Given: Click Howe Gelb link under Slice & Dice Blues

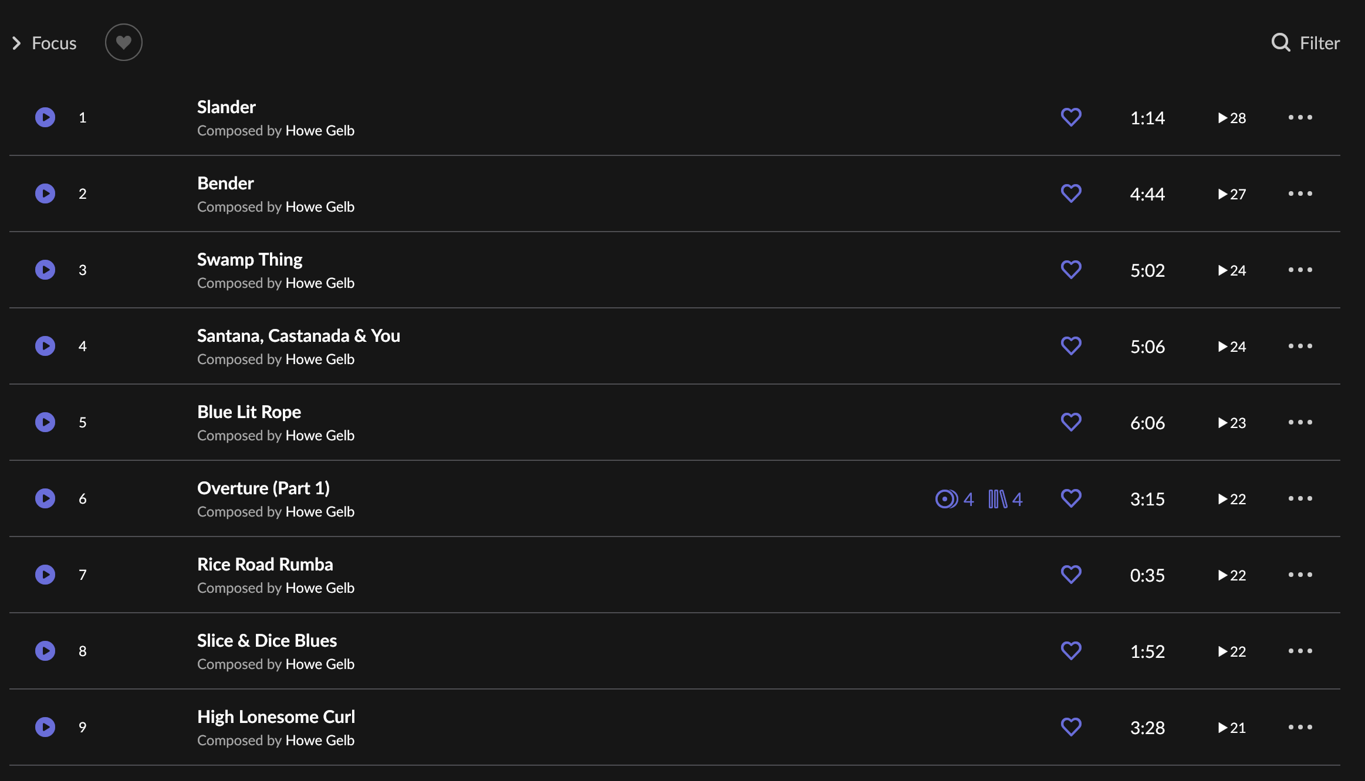Looking at the screenshot, I should click(x=320, y=664).
